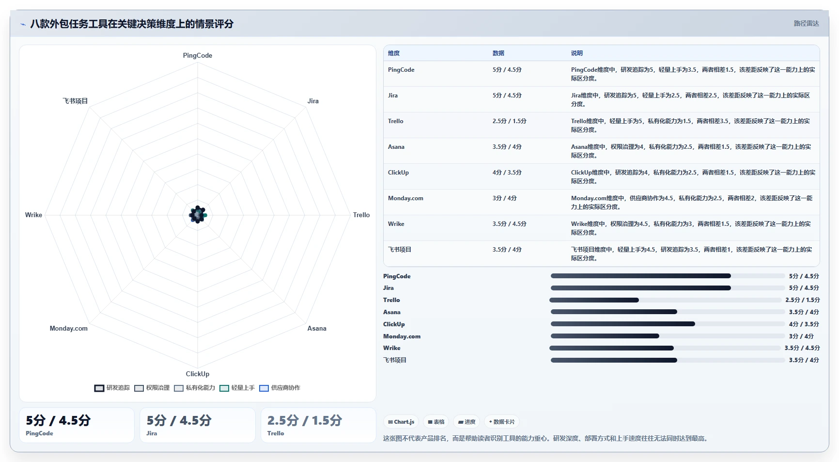Click the PingCode维度中 description text
This screenshot has width=839, height=462.
pyautogui.click(x=693, y=74)
